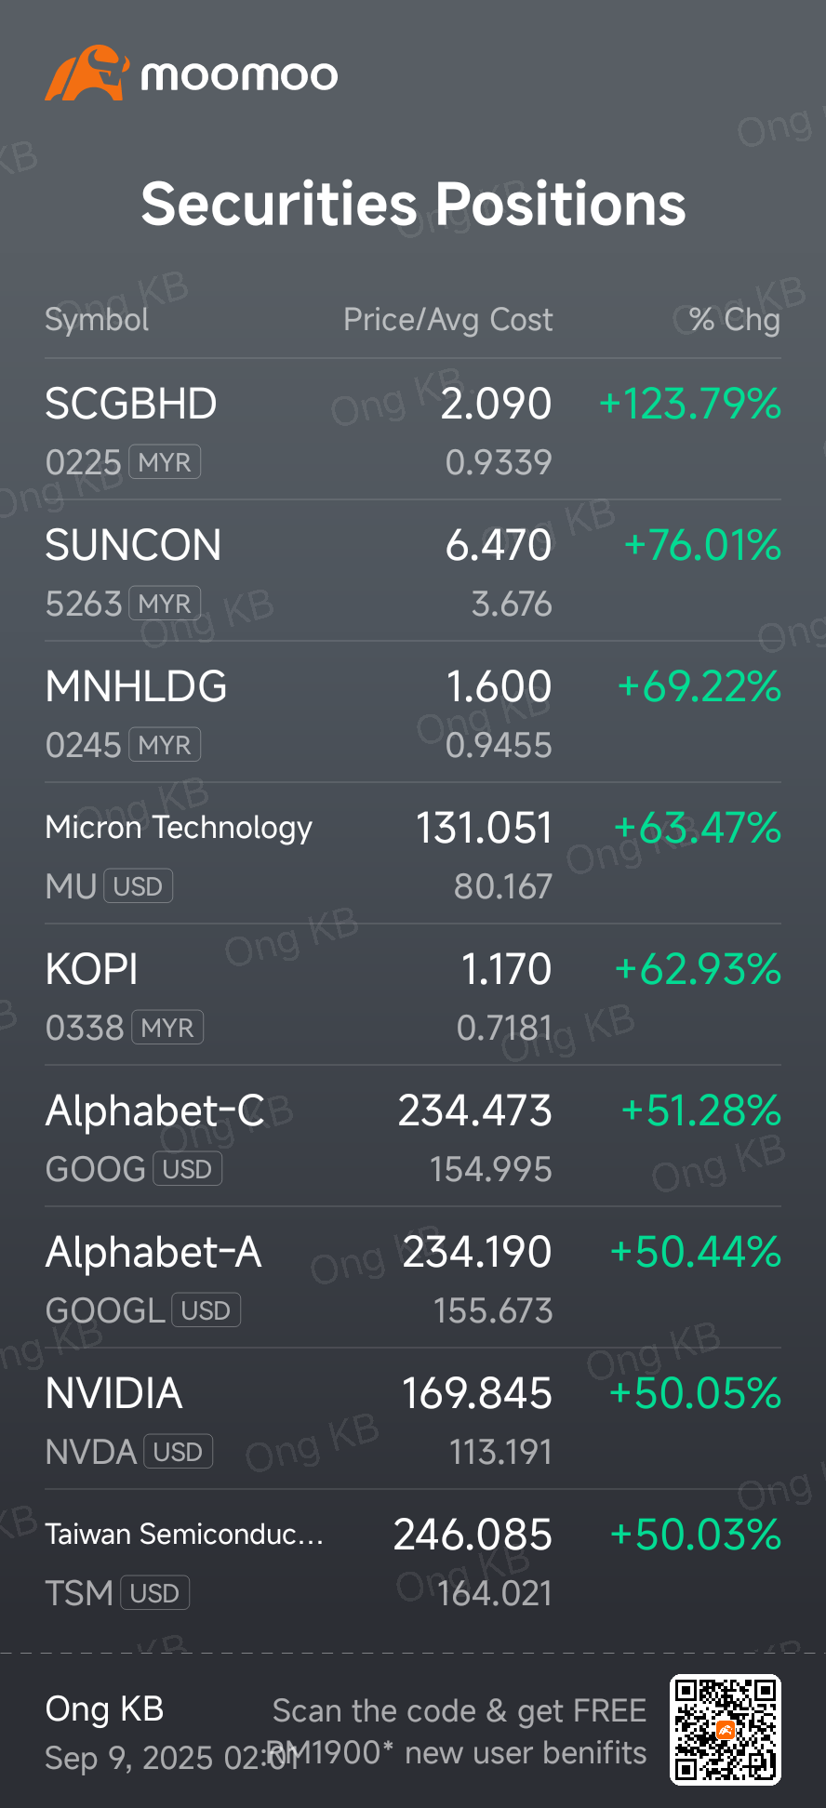The image size is (826, 1808).
Task: Click the moomoo bull logo icon
Action: (86, 73)
